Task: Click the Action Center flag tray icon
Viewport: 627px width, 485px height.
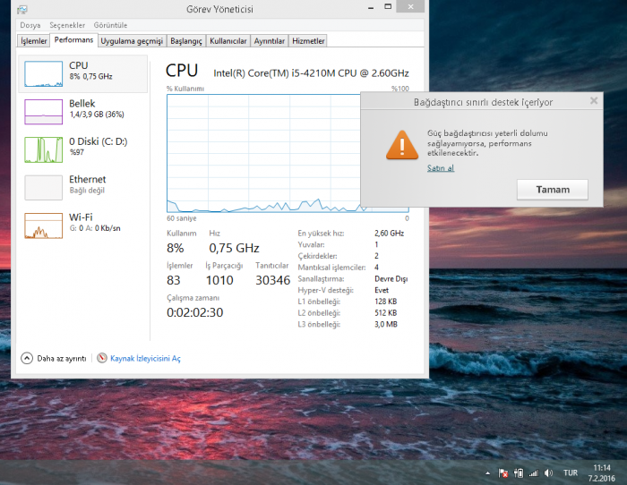Action: (504, 472)
